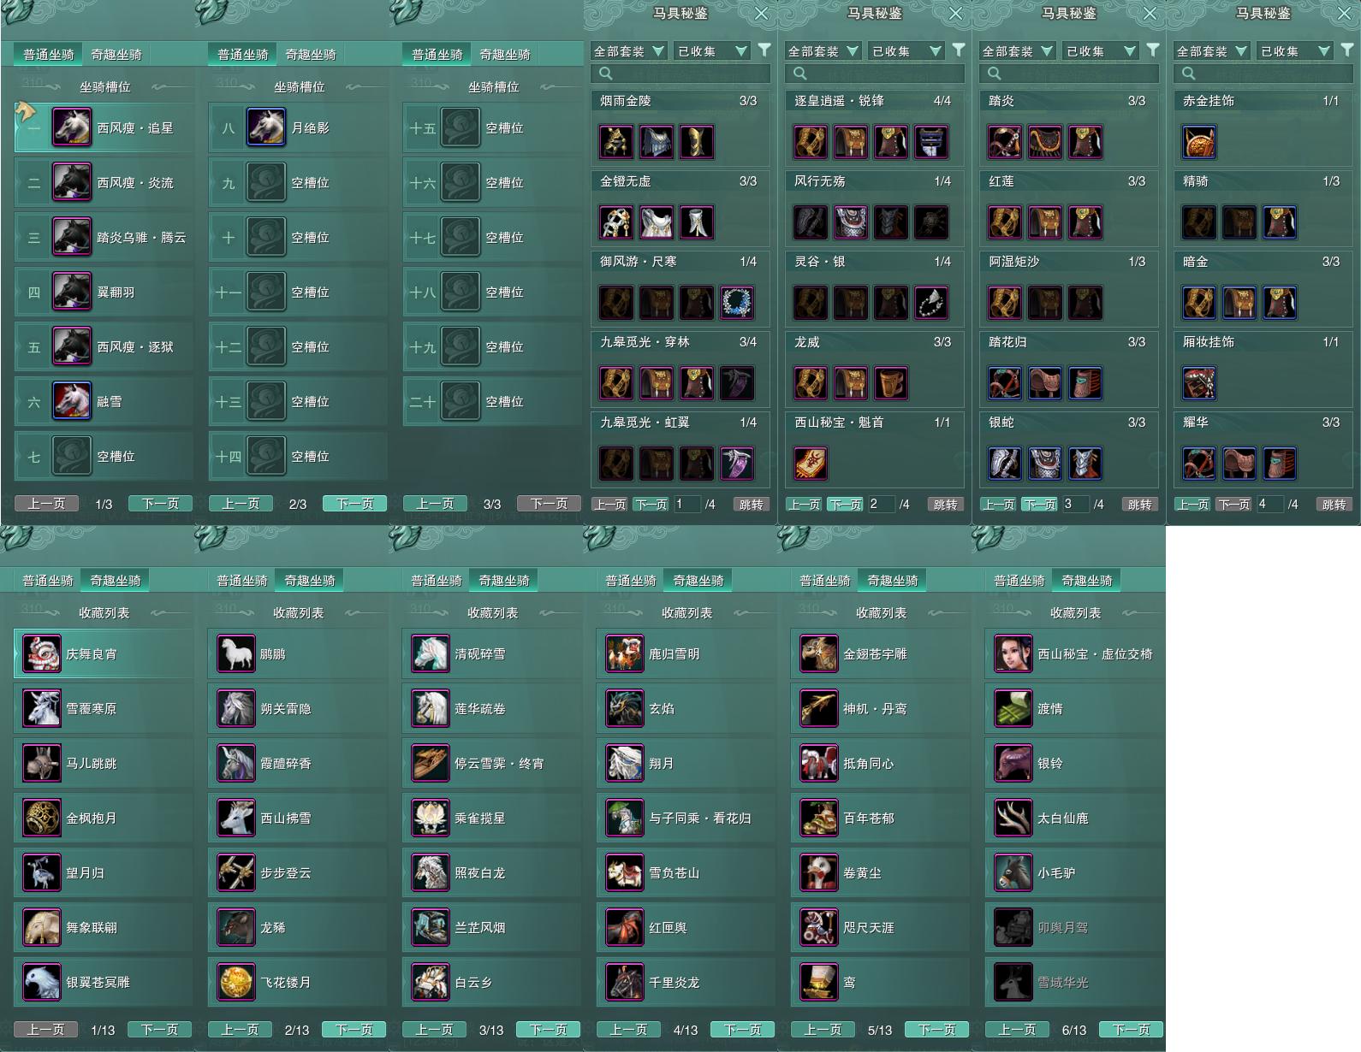Click the 西山秘宝·魁首 gear item icon
Screen dimensions: 1361x1052
click(x=810, y=464)
